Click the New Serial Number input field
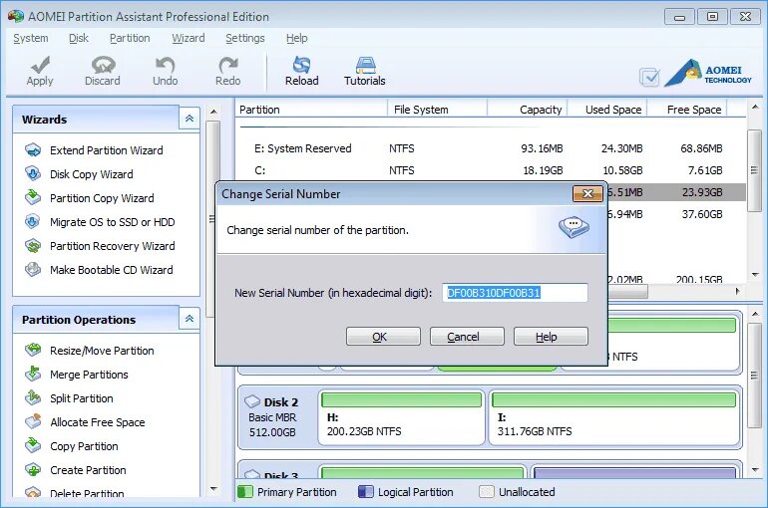The image size is (768, 508). (x=515, y=293)
